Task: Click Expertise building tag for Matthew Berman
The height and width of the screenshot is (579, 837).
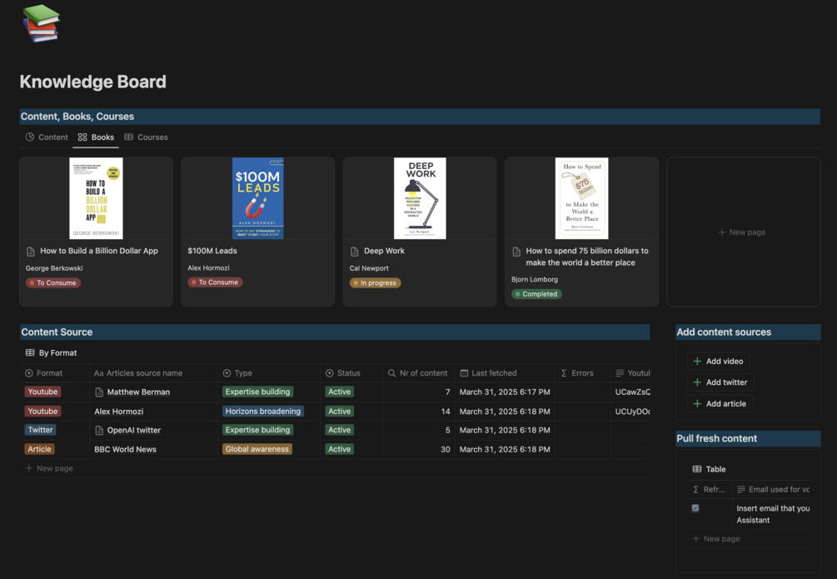Action: [257, 392]
